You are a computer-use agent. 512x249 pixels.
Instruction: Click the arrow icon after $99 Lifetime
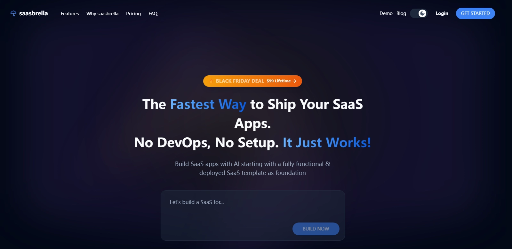coord(294,81)
